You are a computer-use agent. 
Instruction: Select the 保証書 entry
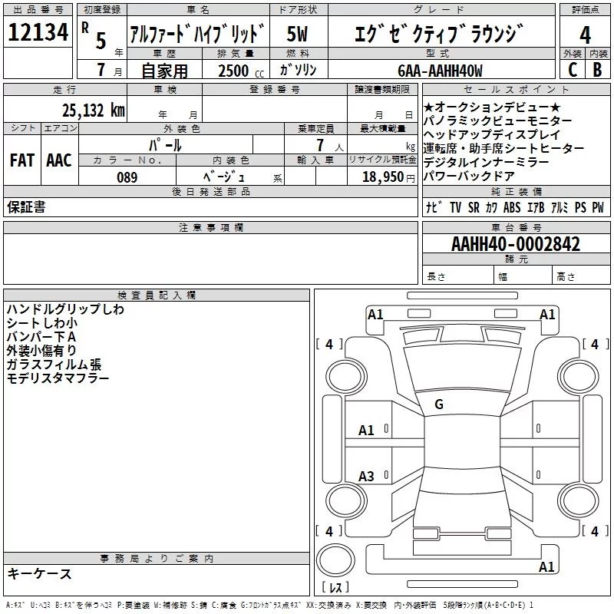click(x=26, y=206)
